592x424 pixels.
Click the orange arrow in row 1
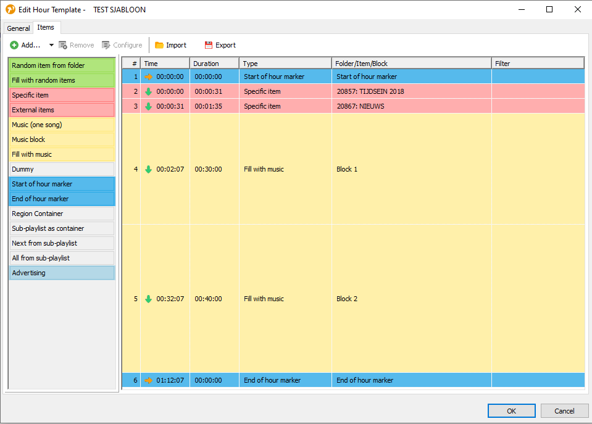(x=149, y=77)
